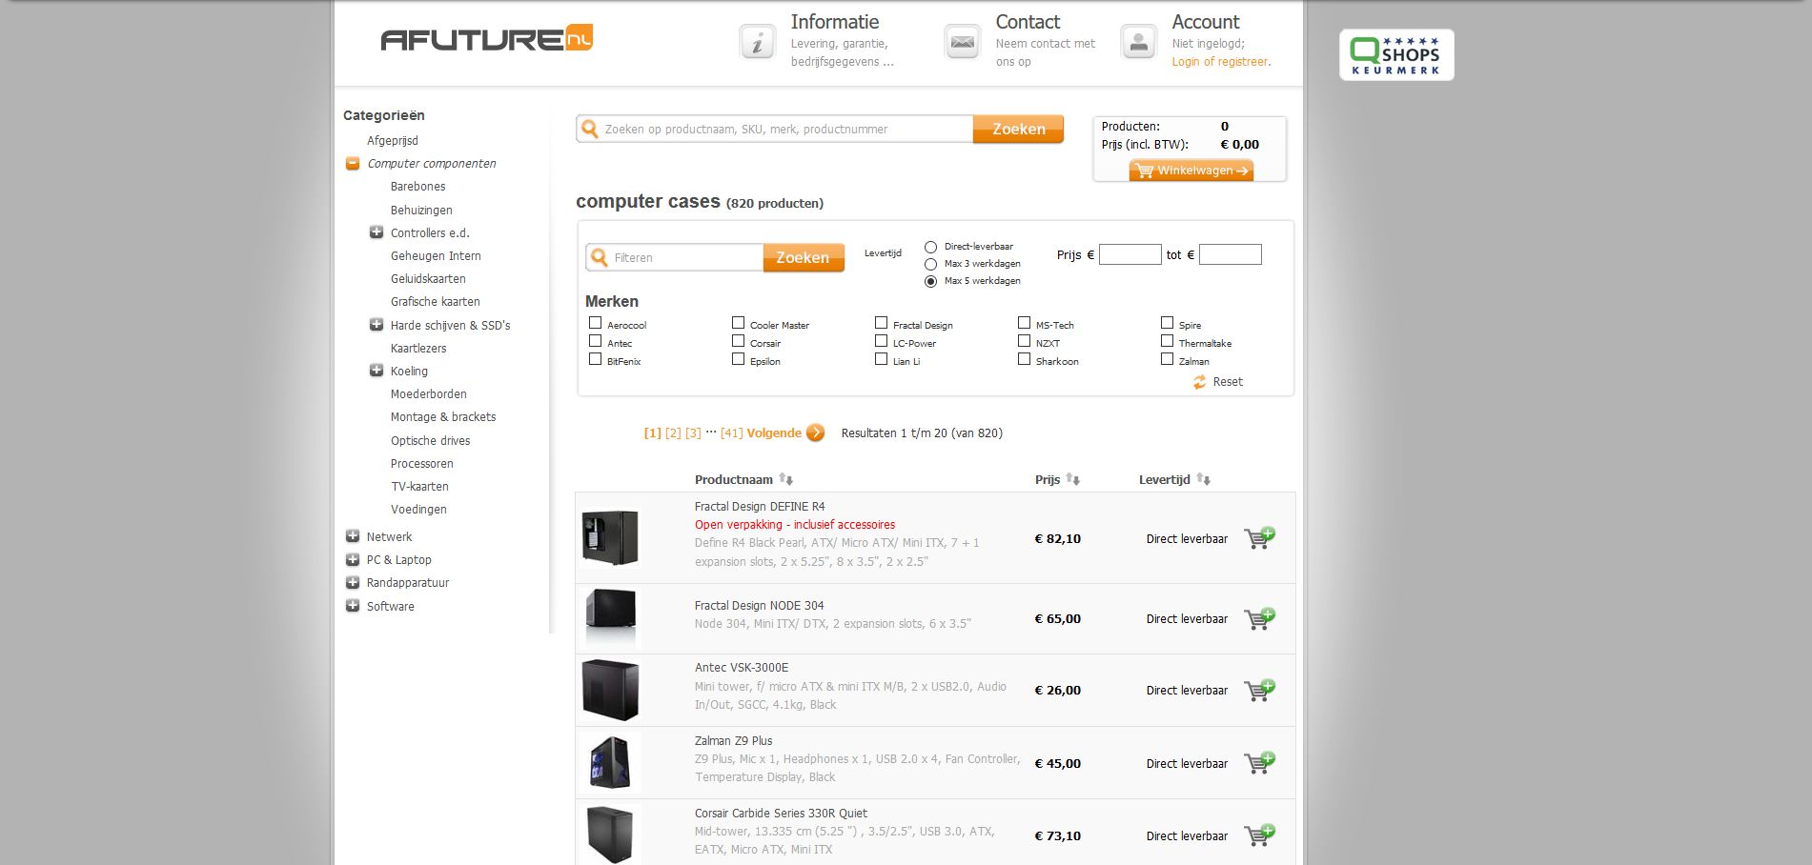The width and height of the screenshot is (1812, 865).
Task: Expand the PC & Laptop category
Action: (353, 559)
